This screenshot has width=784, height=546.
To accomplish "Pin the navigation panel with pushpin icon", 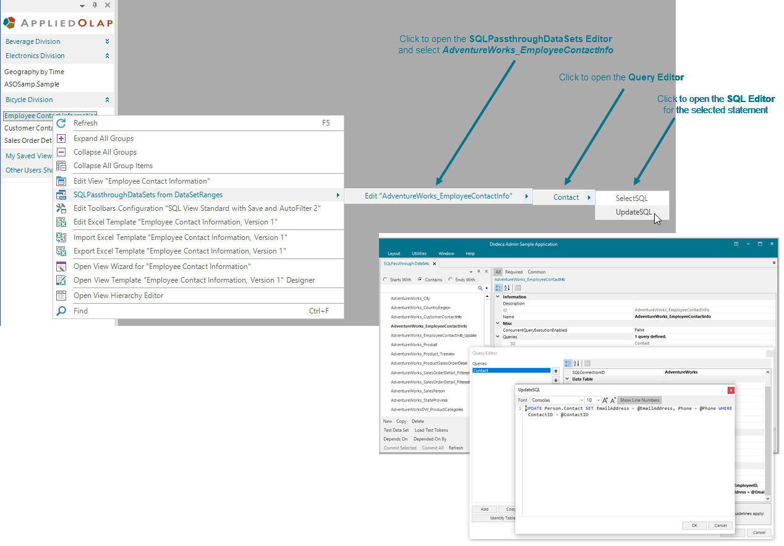I will [95, 5].
